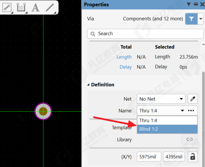This screenshot has height=167, width=205.
Task: Click the X coordinate field 5975mil
Action: click(149, 157)
